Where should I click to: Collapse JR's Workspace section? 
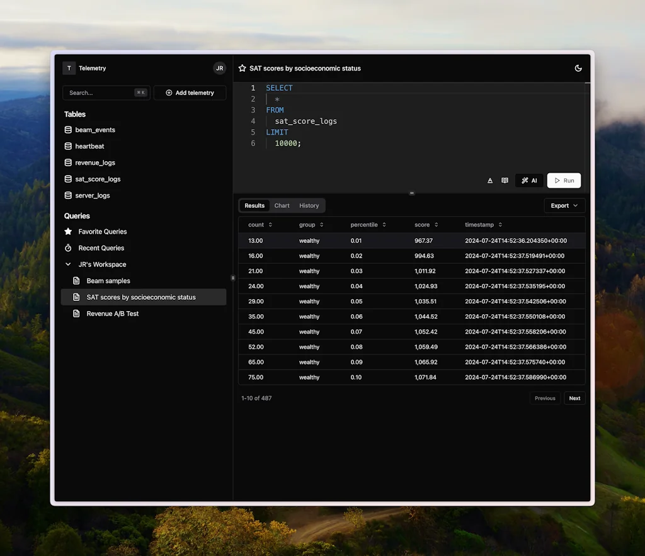coord(68,264)
